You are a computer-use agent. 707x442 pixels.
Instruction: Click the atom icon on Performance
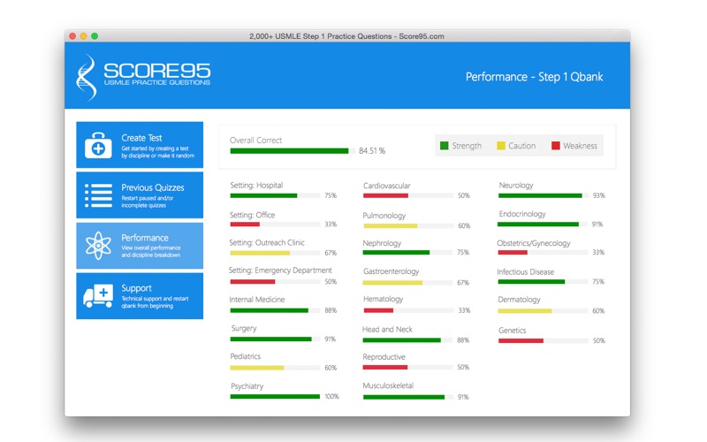(x=98, y=246)
